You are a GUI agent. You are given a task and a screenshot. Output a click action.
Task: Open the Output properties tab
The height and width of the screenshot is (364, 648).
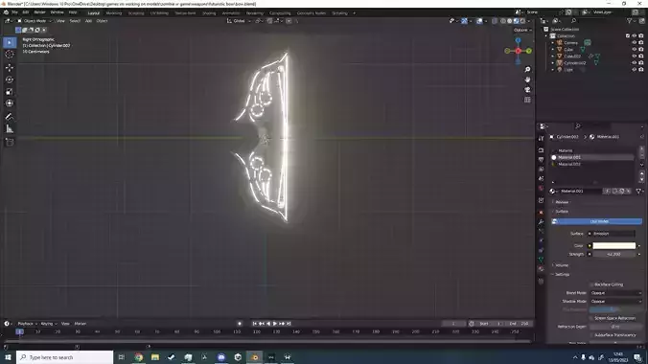[541, 159]
